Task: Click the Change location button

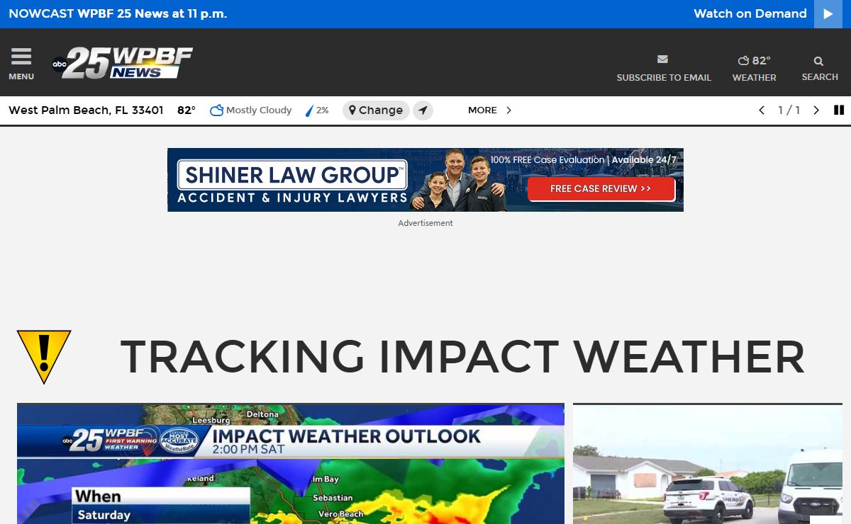Action: click(376, 110)
